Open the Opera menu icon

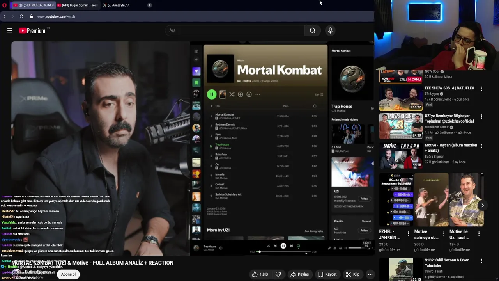pos(4,5)
